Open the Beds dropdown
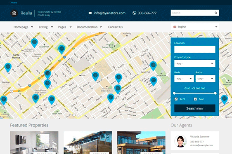This screenshot has height=154, width=232. [184, 79]
